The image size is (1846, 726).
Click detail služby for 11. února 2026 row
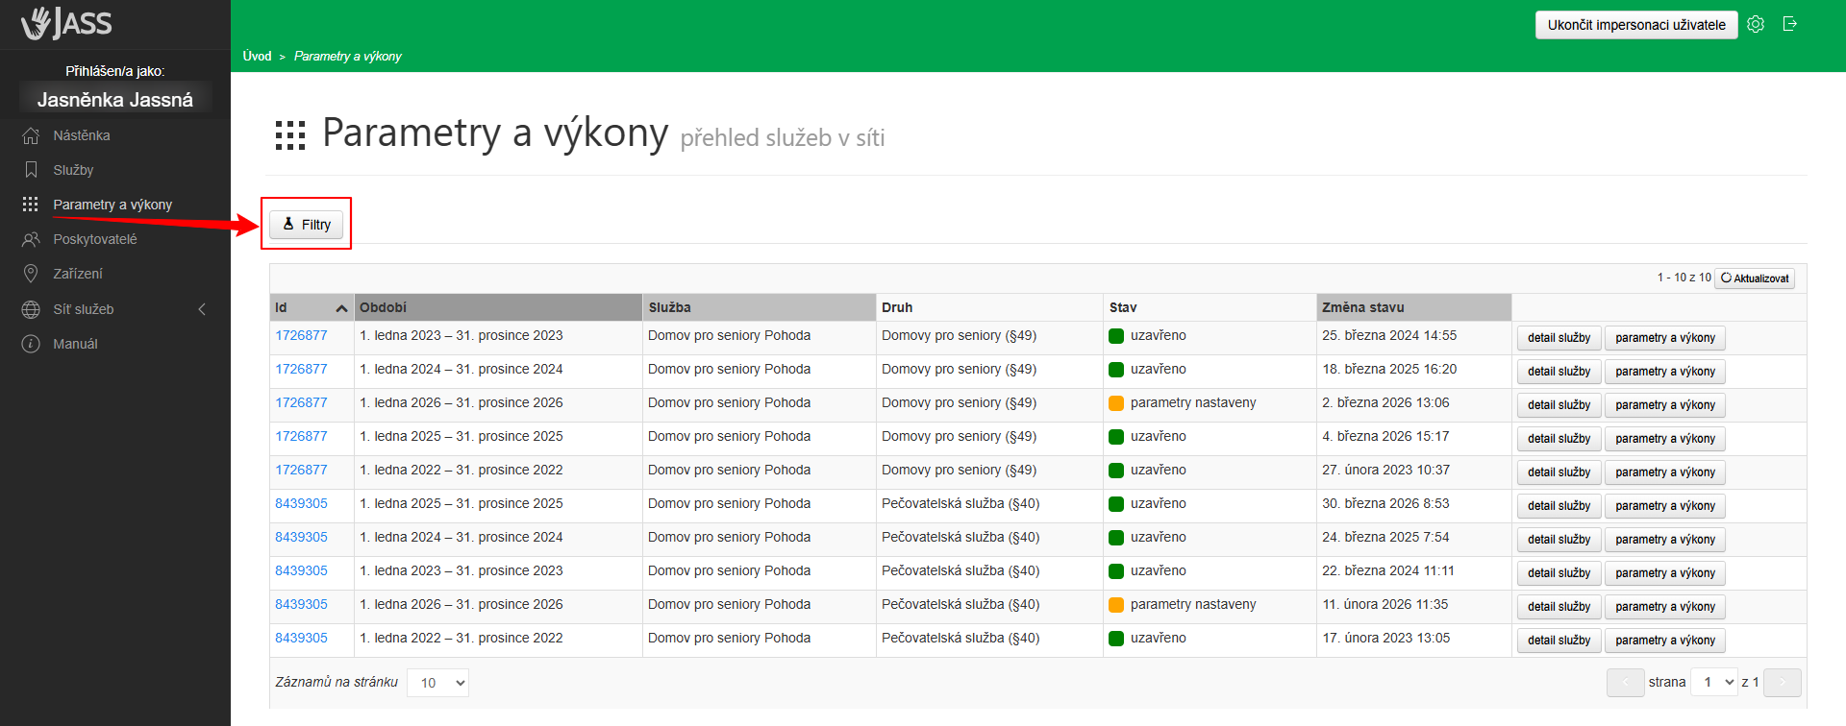(x=1559, y=607)
